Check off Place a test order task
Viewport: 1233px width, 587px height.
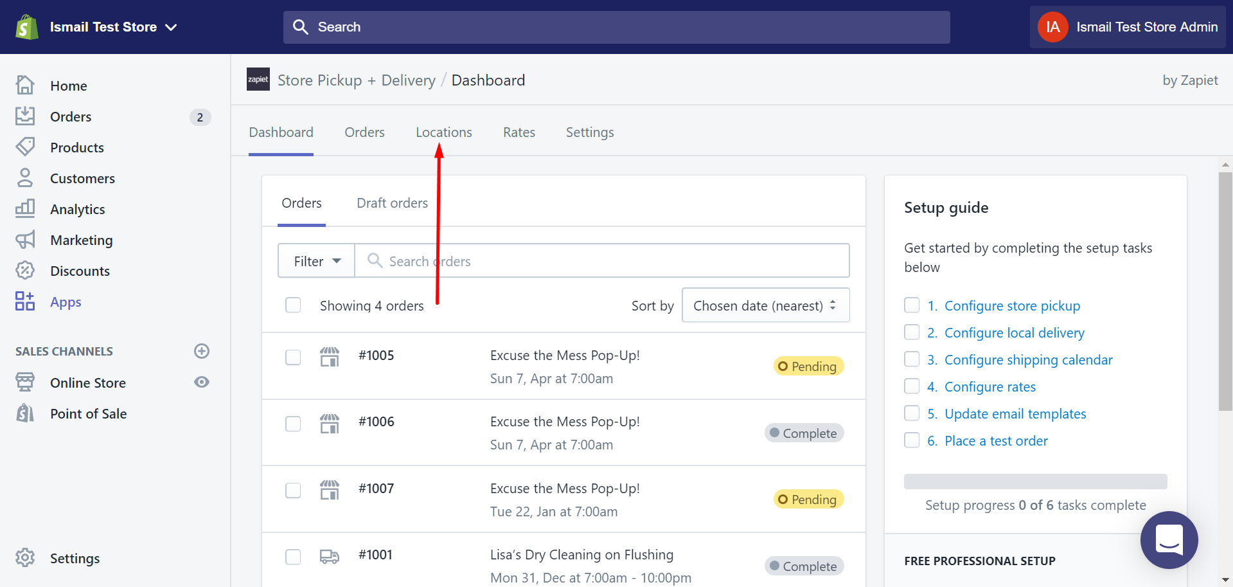(912, 440)
